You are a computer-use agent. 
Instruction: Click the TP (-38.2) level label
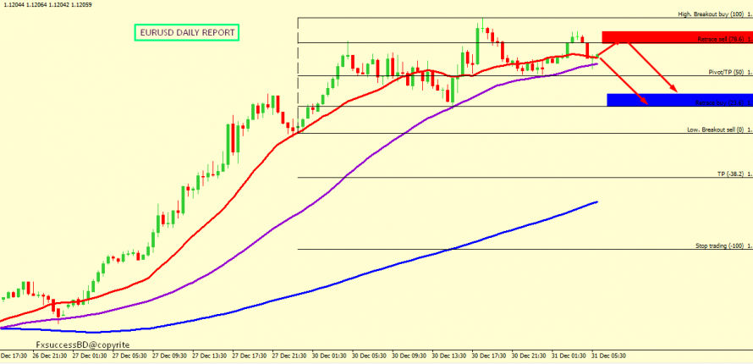(729, 174)
